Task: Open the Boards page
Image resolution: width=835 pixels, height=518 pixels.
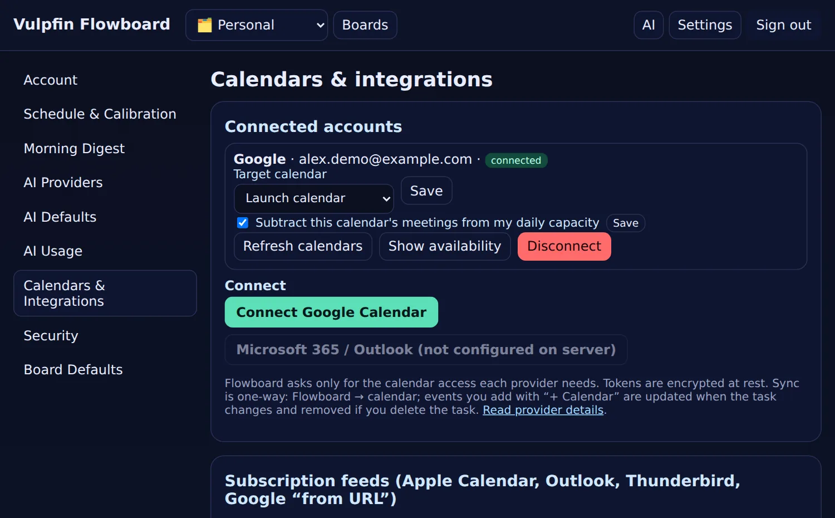Action: 365,25
